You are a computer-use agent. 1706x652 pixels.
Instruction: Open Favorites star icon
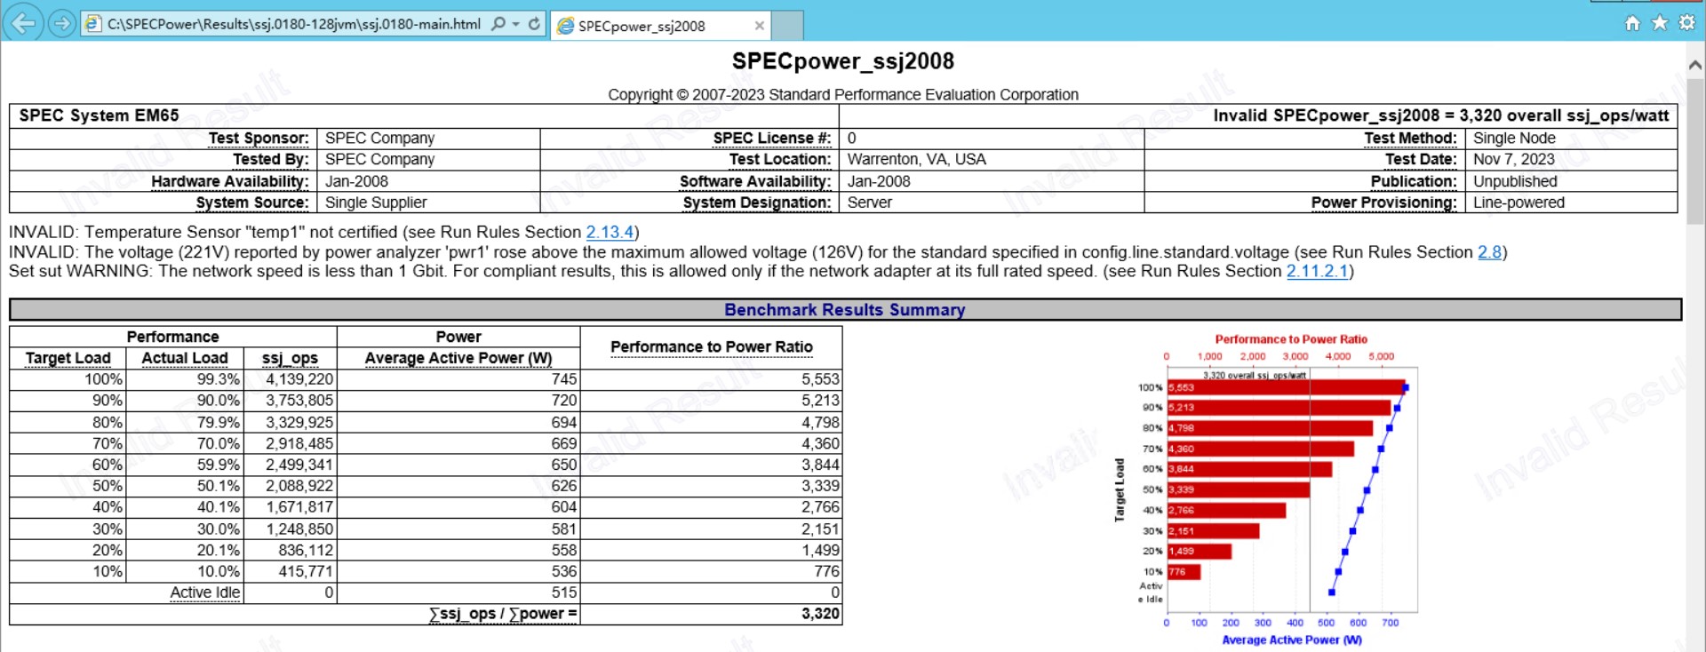click(1660, 23)
